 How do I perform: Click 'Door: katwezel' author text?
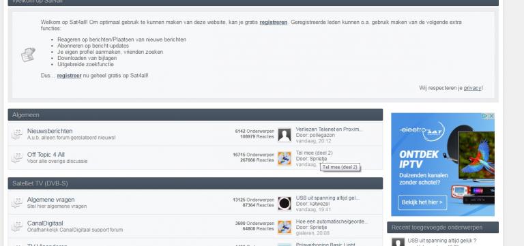pyautogui.click(x=312, y=204)
